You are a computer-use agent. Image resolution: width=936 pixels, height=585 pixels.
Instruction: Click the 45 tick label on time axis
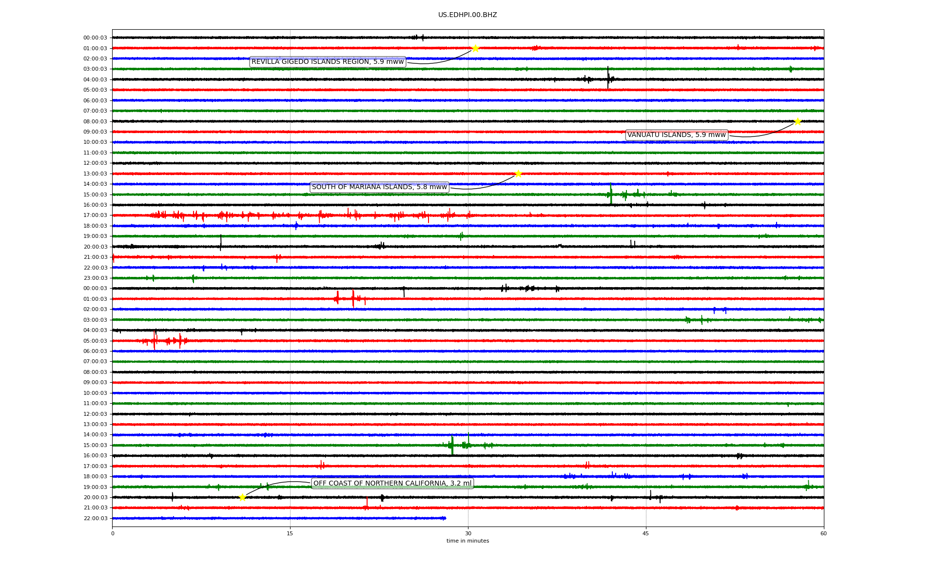point(646,533)
